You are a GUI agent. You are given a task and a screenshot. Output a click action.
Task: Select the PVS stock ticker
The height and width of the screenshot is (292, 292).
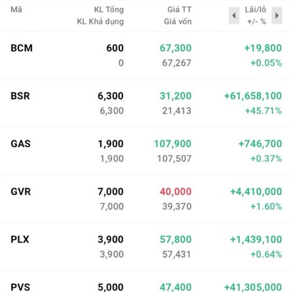coord(20,286)
